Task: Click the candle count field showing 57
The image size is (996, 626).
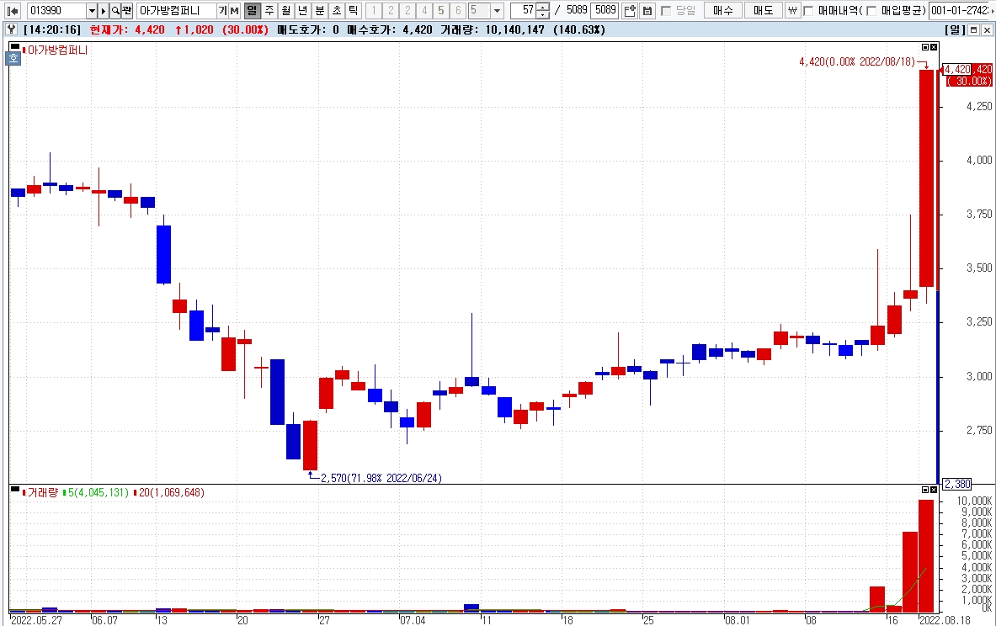Action: coord(523,10)
